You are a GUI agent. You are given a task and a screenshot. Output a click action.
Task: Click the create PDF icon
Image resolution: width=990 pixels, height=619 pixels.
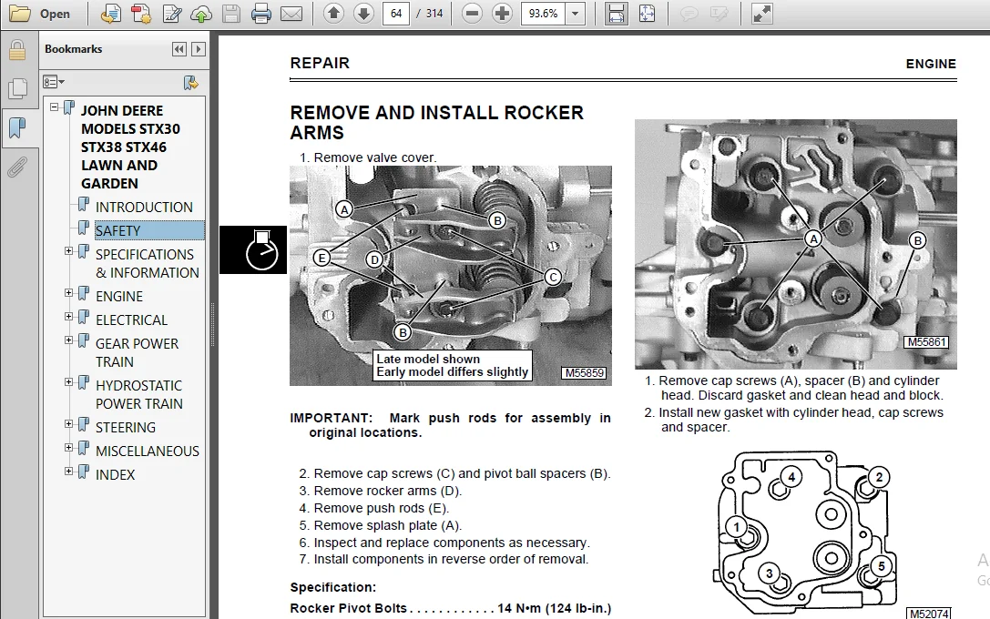(141, 14)
